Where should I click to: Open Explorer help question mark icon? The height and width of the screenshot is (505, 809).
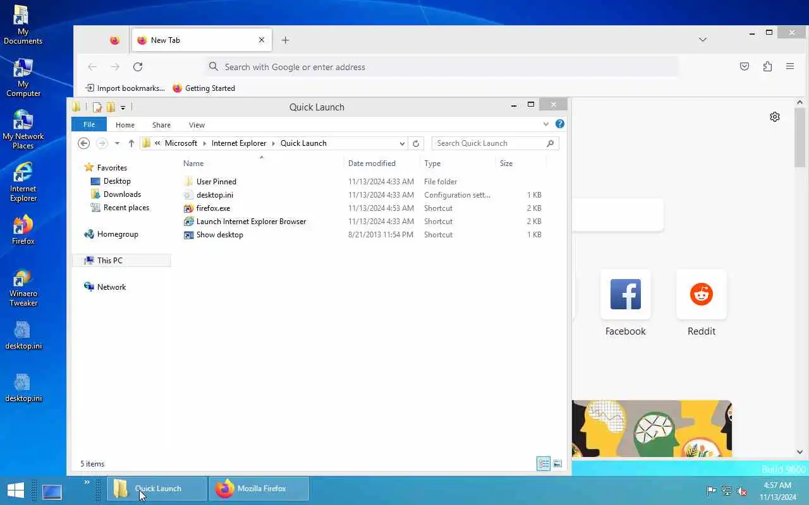[560, 124]
